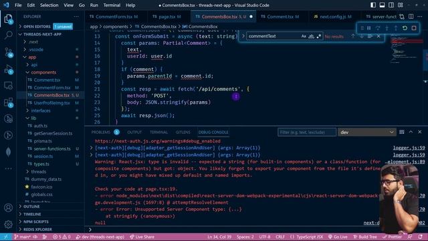Toggle Find in Selection
Screen dimensions: 428x241
(370, 36)
